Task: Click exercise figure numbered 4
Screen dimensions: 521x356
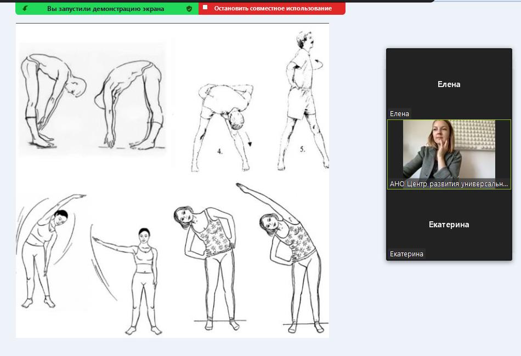Action: [x=223, y=127]
